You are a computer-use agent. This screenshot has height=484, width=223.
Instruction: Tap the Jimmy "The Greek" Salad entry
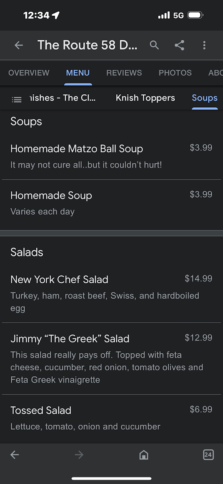click(111, 359)
